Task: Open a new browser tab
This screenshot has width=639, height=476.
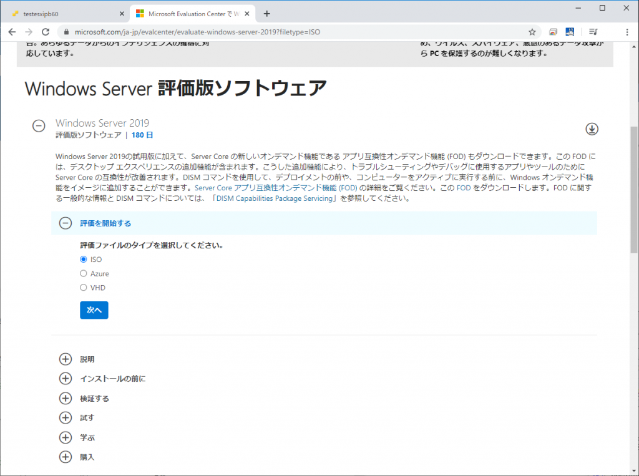Action: (x=266, y=14)
